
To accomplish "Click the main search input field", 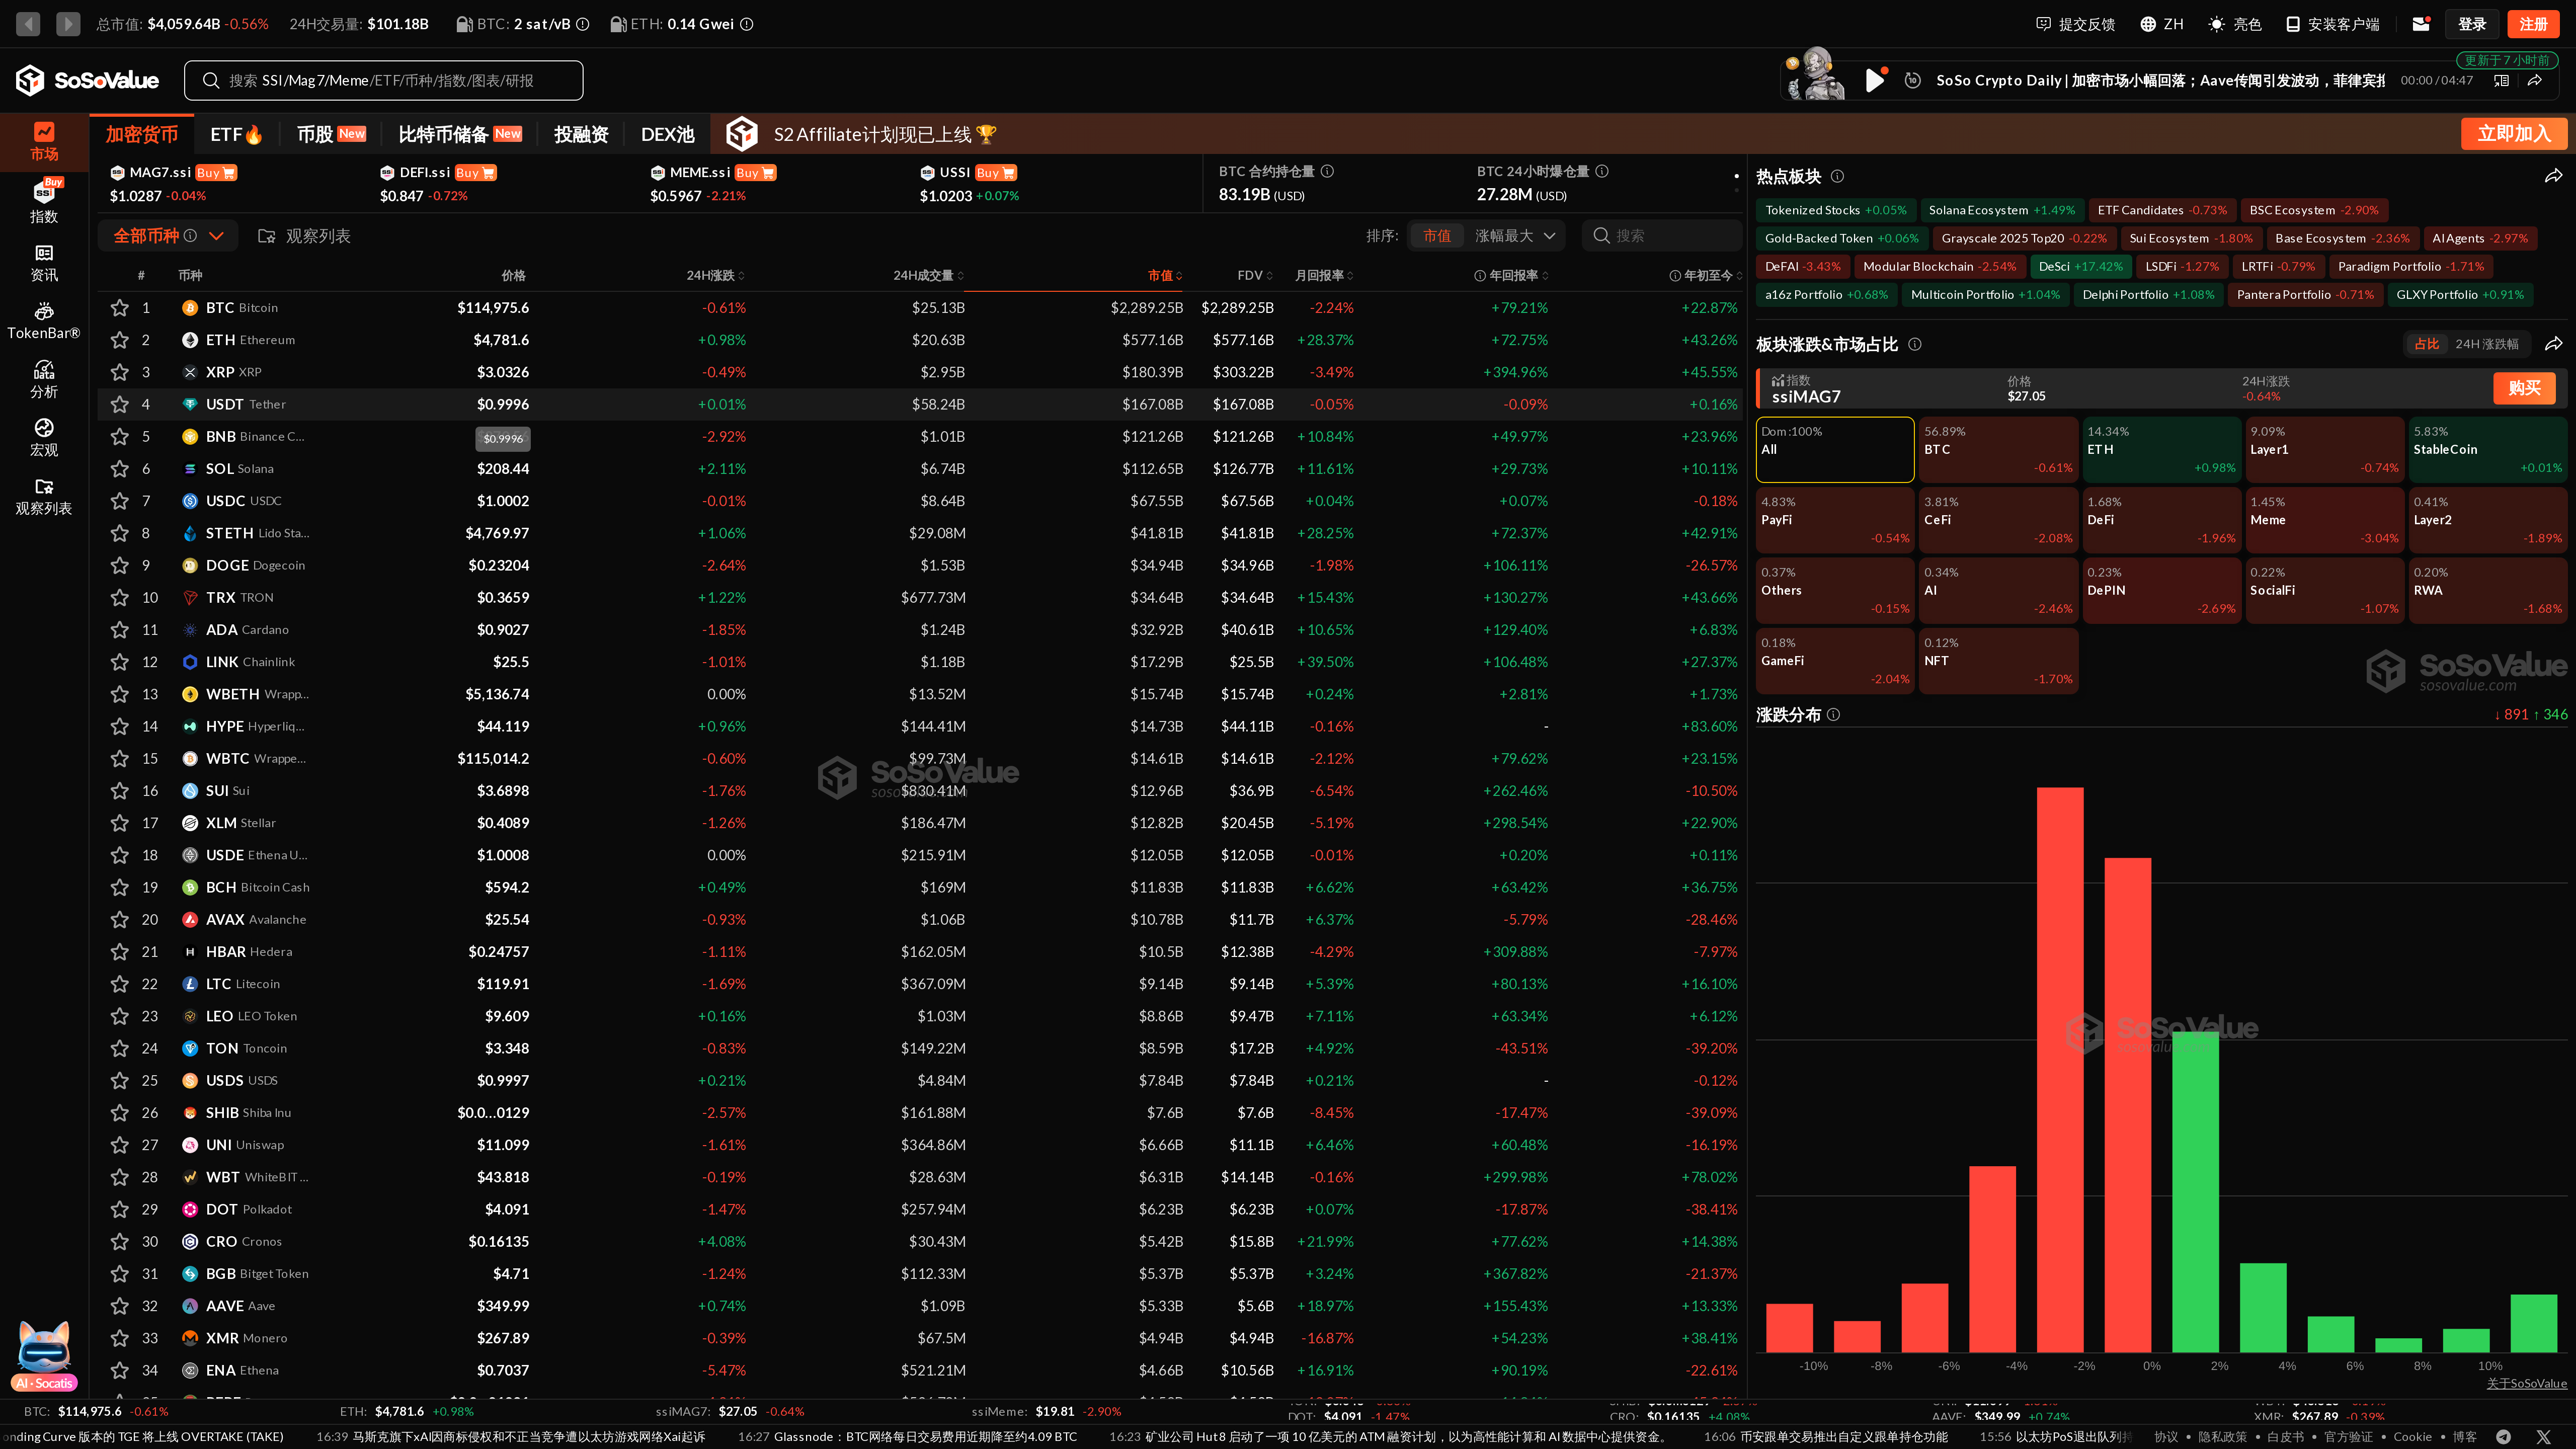I will coord(383,80).
